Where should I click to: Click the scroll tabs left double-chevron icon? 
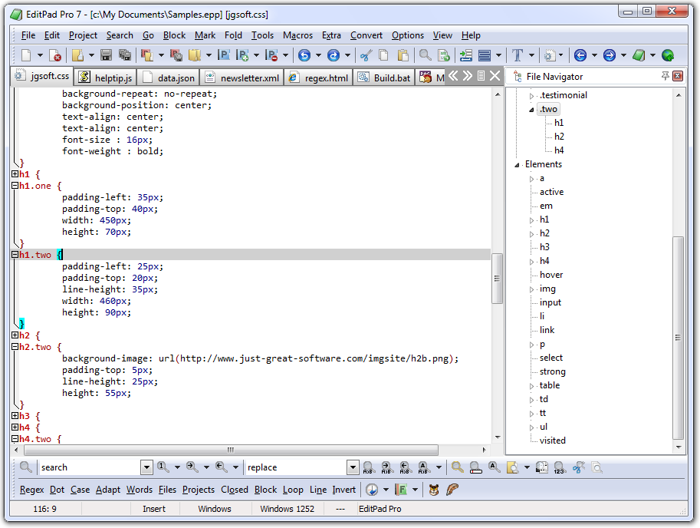point(453,76)
